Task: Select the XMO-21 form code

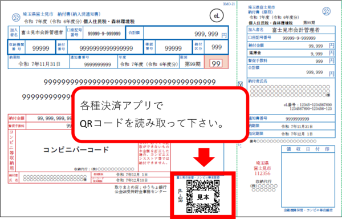Action: [x=229, y=4]
